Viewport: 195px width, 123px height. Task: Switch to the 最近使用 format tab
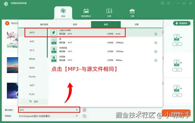44,24
